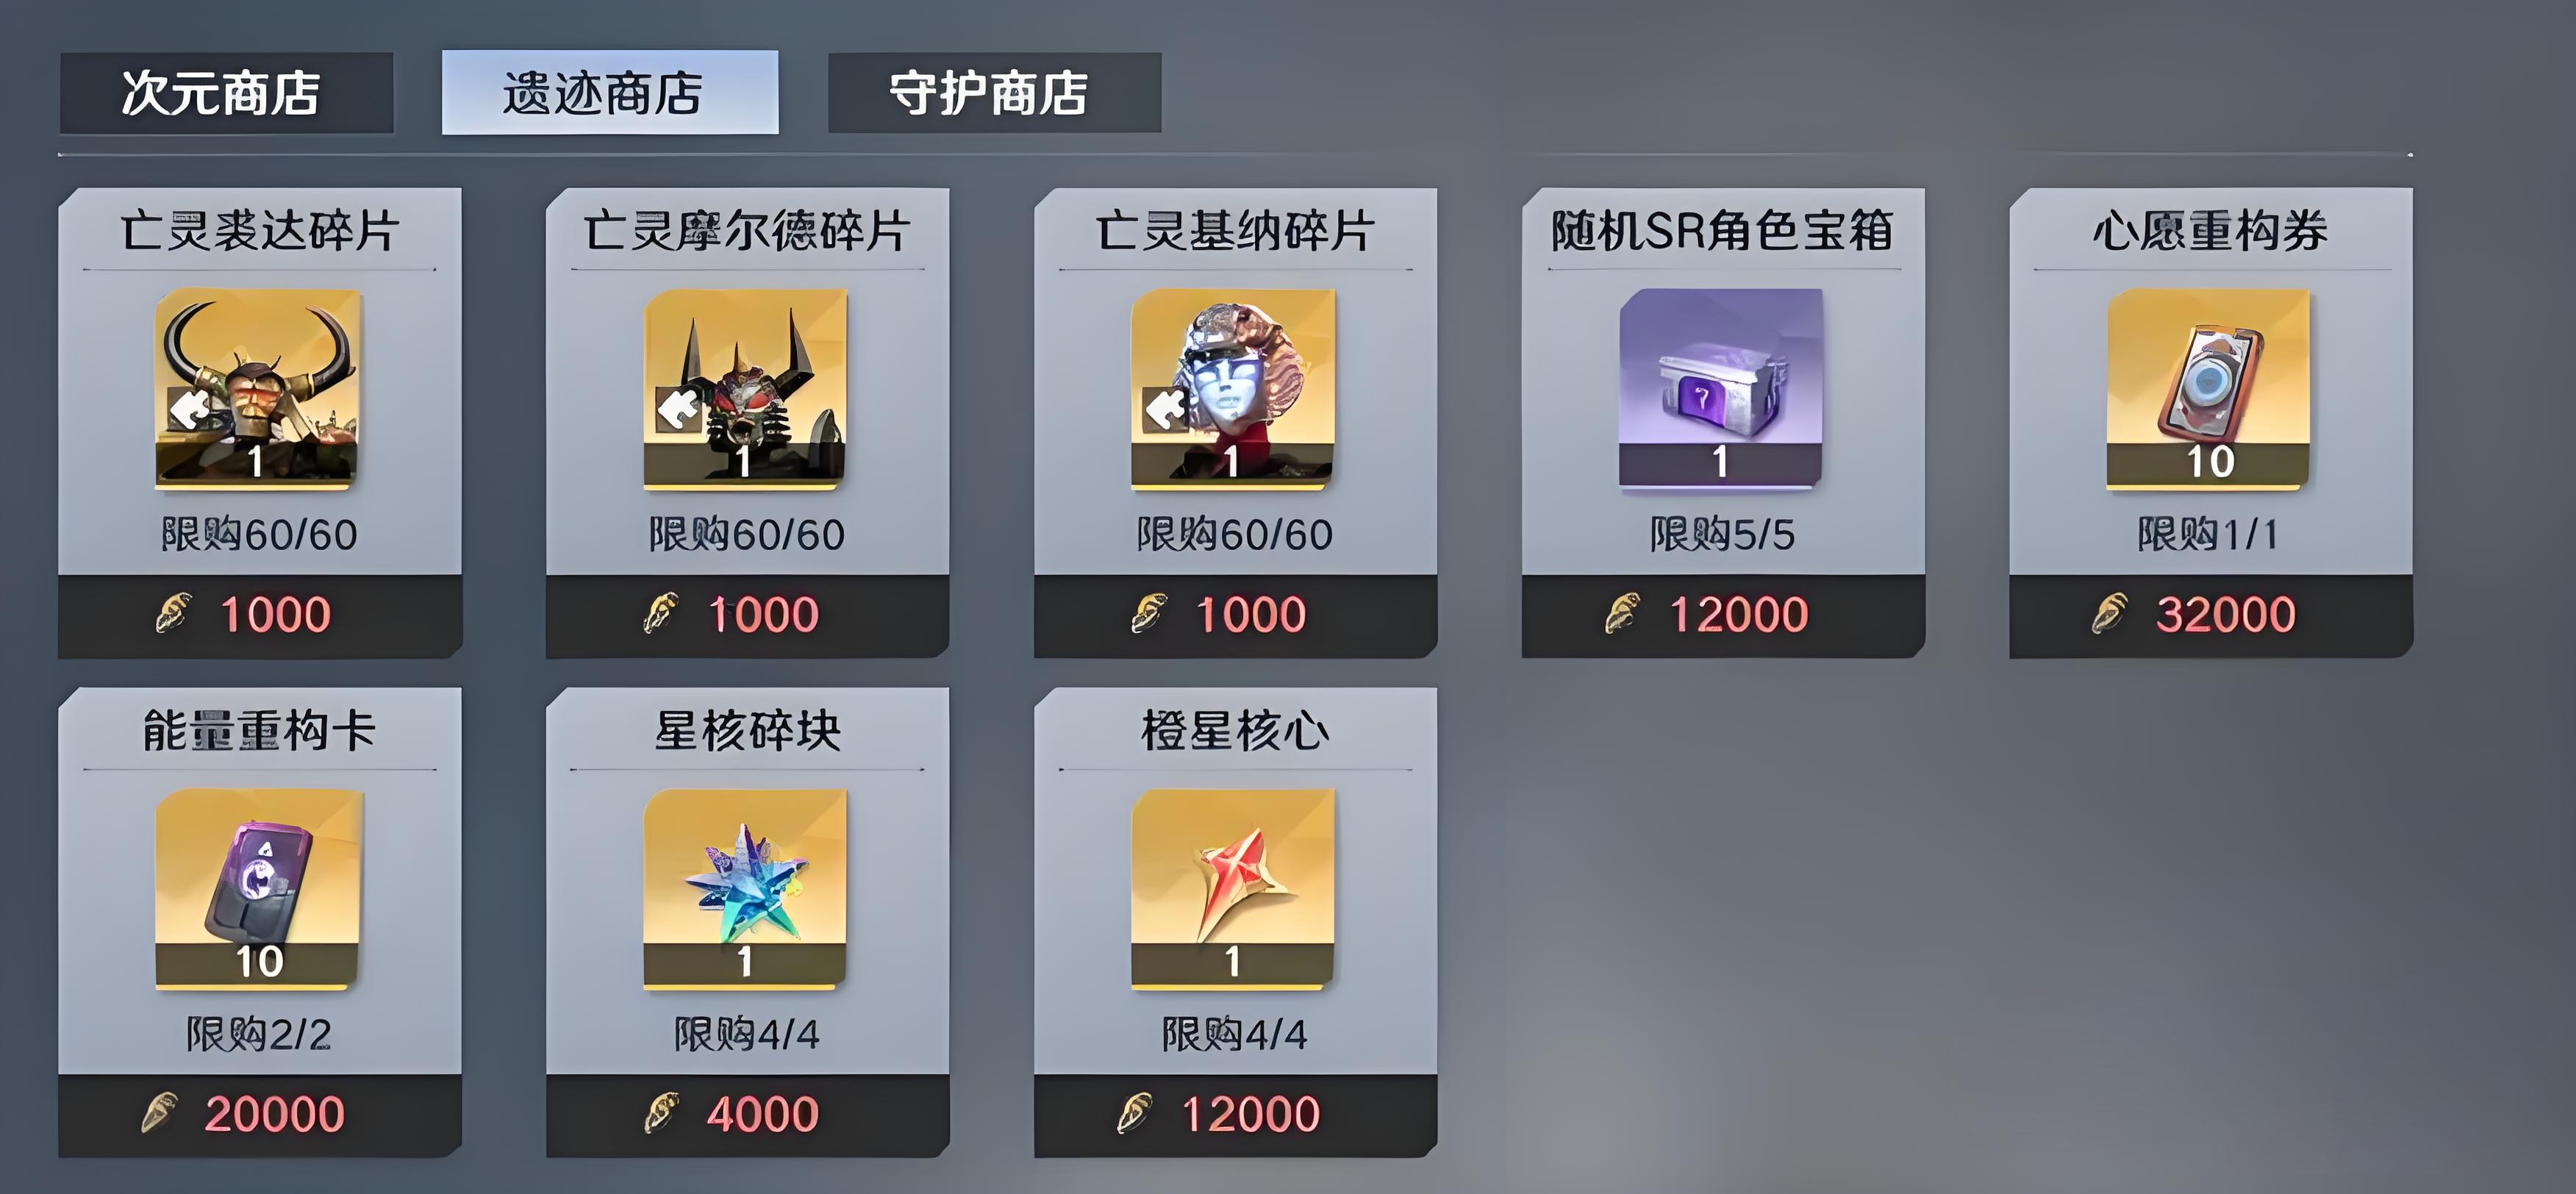The image size is (2576, 1194).
Task: Select the 星核碎块 crystal star icon
Action: point(745,889)
